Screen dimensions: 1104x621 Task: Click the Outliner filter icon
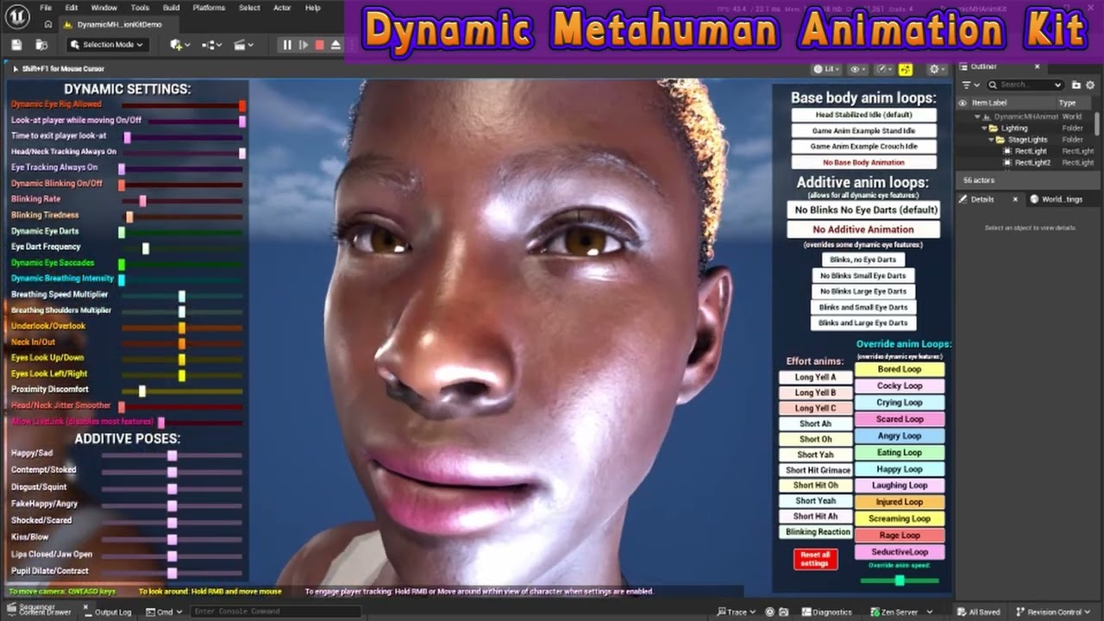pyautogui.click(x=966, y=85)
